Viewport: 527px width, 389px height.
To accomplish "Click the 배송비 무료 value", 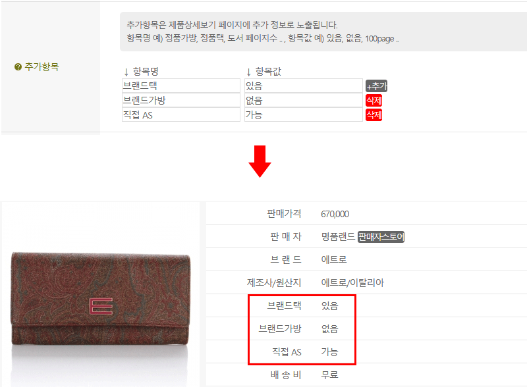I will pyautogui.click(x=329, y=375).
